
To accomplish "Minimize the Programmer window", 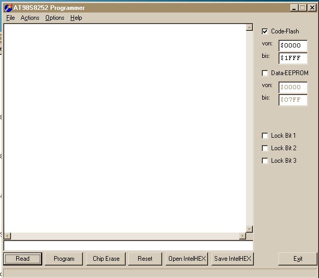I will click(x=294, y=8).
